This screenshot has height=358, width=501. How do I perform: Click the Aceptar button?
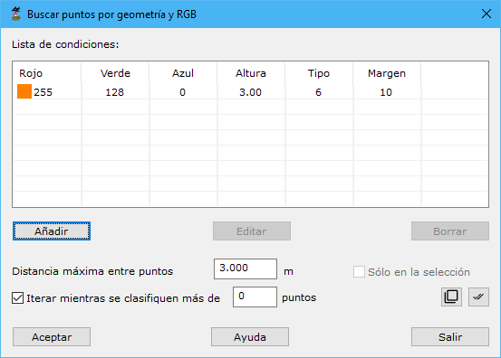pos(52,337)
